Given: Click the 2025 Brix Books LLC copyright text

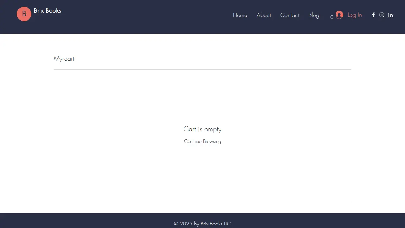Looking at the screenshot, I should click(202, 224).
